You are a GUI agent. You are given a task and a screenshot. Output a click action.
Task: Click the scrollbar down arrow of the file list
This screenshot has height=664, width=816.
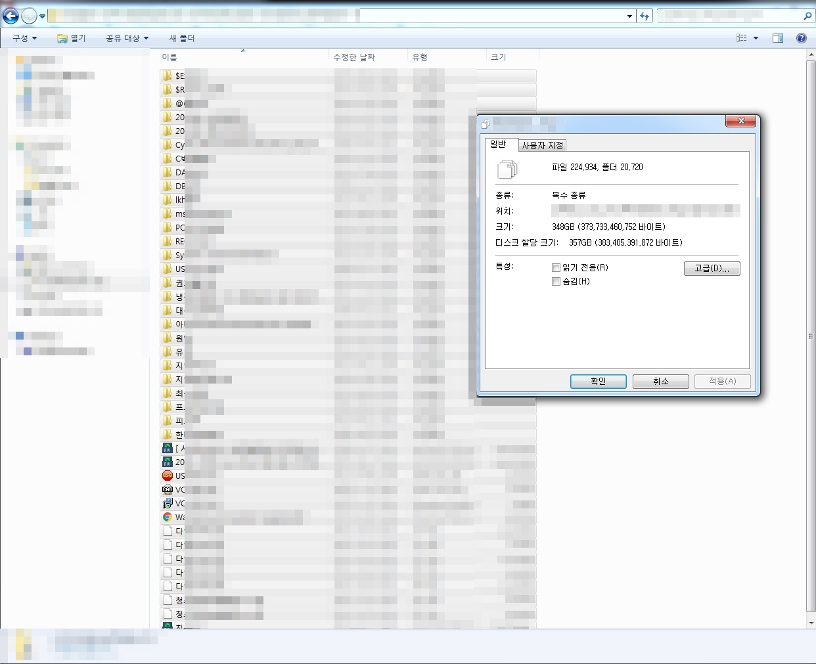coord(811,623)
